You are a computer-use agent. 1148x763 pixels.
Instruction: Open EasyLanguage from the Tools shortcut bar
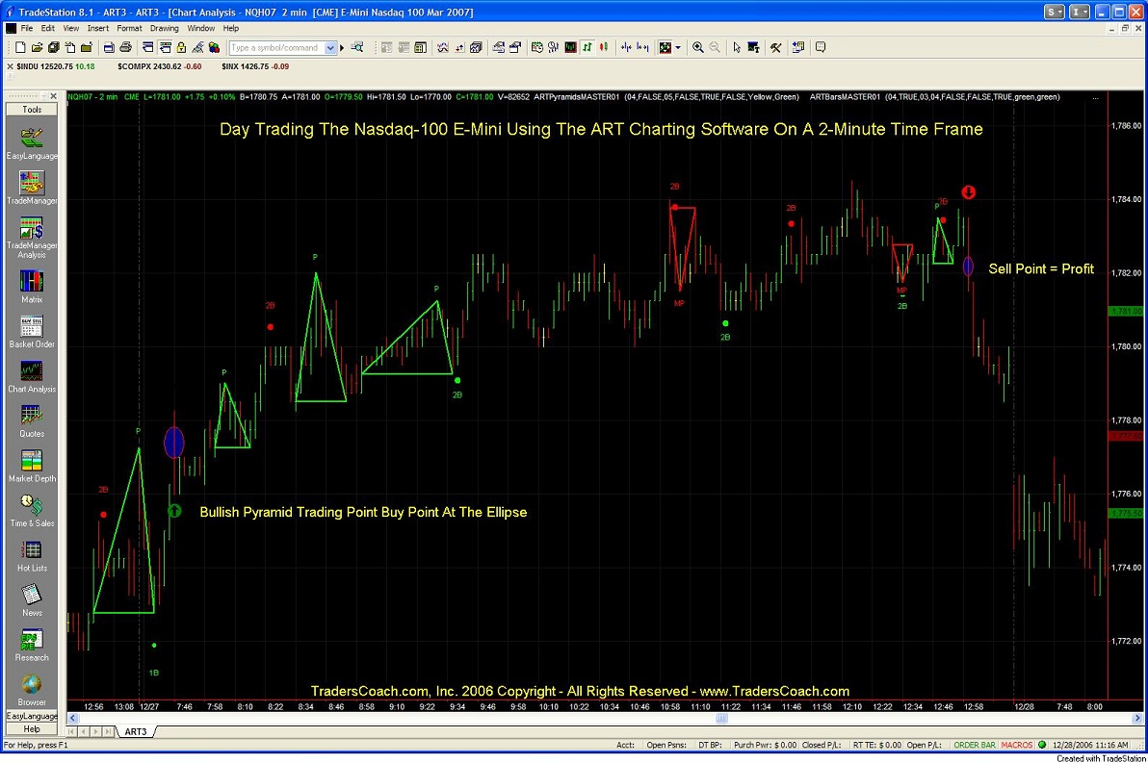pos(32,143)
